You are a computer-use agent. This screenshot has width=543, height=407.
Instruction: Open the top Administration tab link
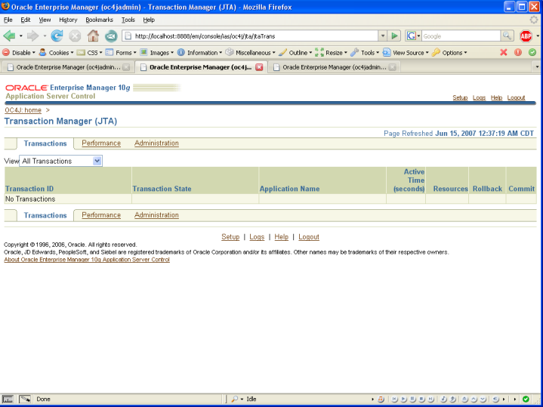coord(156,143)
